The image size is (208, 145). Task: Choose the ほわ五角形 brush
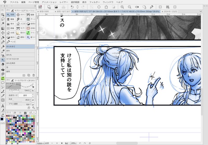click(20, 63)
